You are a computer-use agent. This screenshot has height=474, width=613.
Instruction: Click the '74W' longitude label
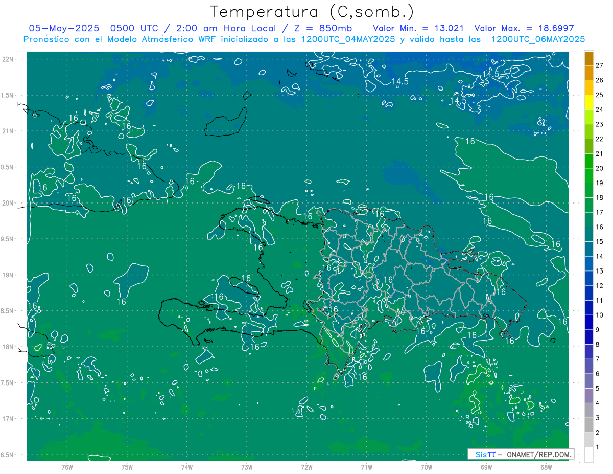click(x=187, y=467)
